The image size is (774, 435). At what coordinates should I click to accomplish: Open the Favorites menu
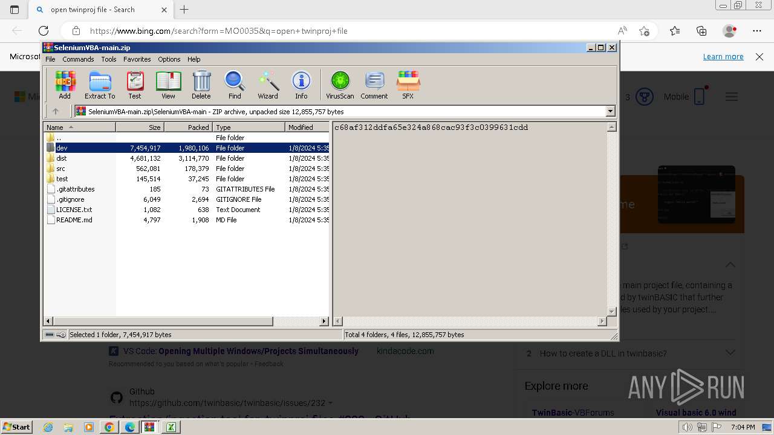[137, 59]
